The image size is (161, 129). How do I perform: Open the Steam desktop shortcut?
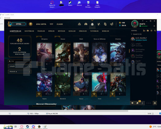[x=70, y=3]
